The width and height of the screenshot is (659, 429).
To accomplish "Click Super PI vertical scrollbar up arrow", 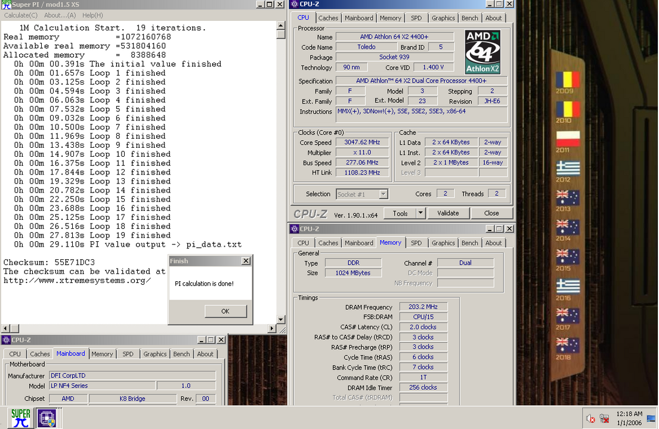I will [x=281, y=25].
